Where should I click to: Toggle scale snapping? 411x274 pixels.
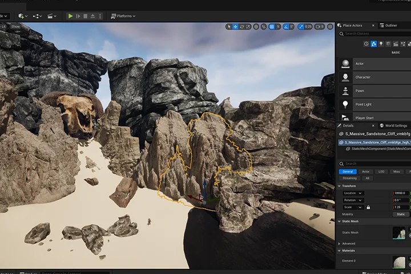click(301, 26)
